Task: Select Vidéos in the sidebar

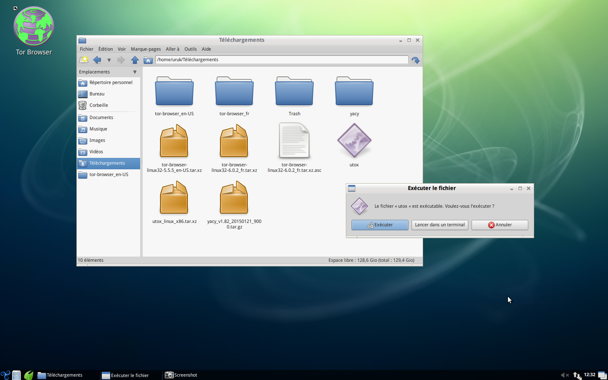Action: [x=109, y=152]
